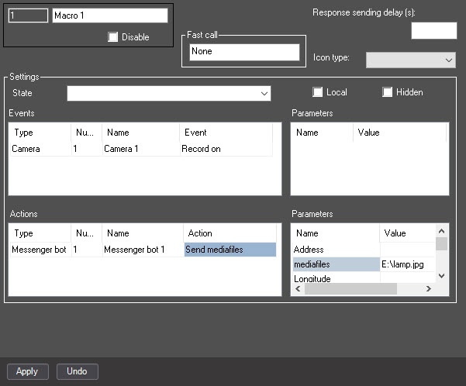Select the mediafiles parameter row
This screenshot has height=386, width=466.
click(x=364, y=264)
